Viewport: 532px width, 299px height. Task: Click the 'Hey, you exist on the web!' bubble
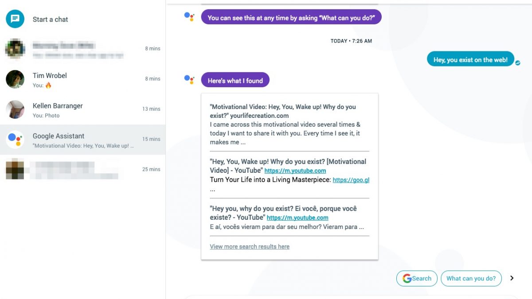click(470, 60)
